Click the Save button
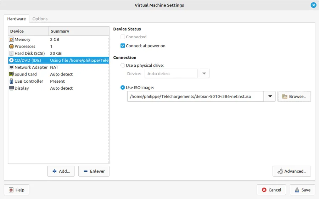Screen dimensions: 319x199 click(303, 190)
